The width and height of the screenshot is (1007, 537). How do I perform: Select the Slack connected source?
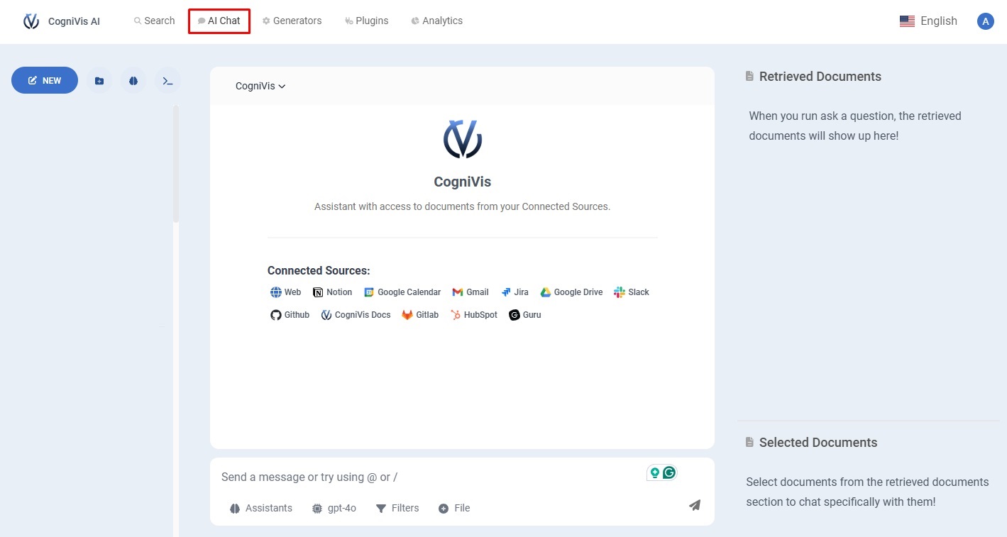click(632, 292)
